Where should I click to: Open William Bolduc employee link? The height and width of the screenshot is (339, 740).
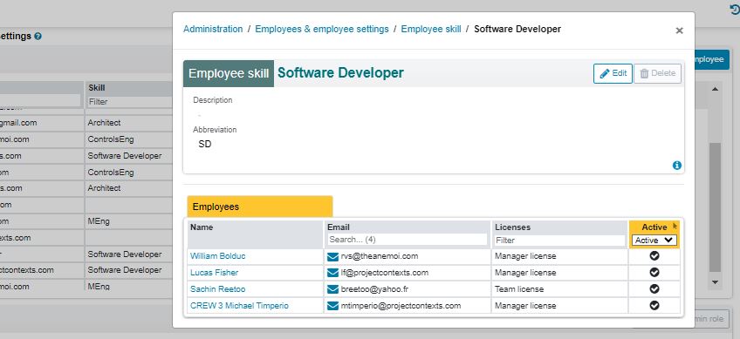pos(217,256)
